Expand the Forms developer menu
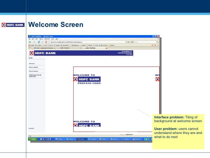Viewport: 210px width, 158px height. (50, 45)
